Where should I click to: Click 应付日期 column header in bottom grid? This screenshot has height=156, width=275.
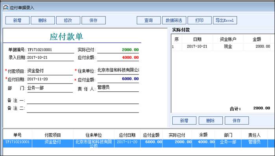(127, 135)
